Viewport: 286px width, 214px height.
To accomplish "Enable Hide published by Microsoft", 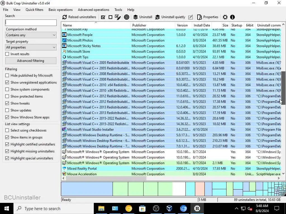I will [7, 75].
